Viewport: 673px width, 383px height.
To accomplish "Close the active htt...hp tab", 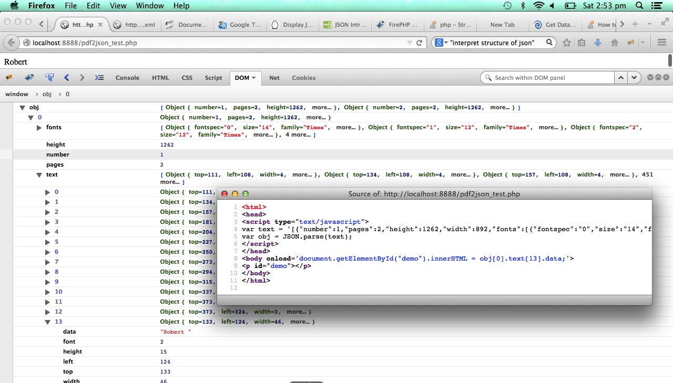I will pyautogui.click(x=100, y=24).
